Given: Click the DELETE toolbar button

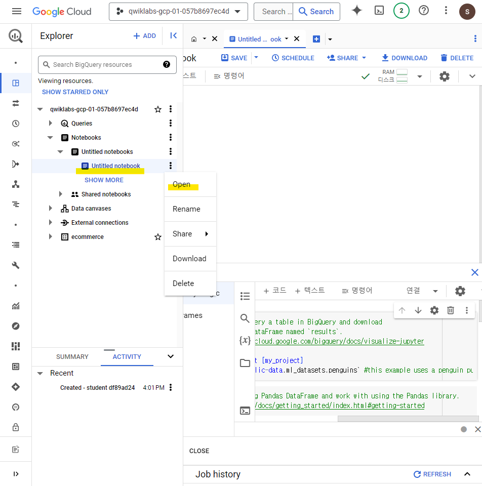Looking at the screenshot, I should click(457, 58).
